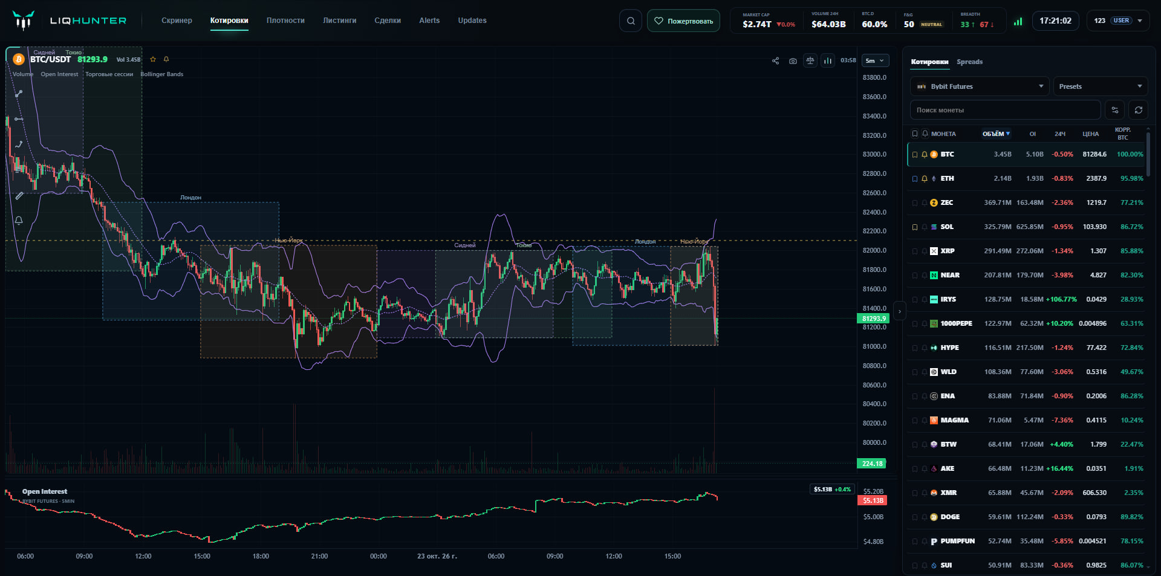Open the Presets dropdown
Viewport: 1161px width, 576px height.
click(1101, 86)
